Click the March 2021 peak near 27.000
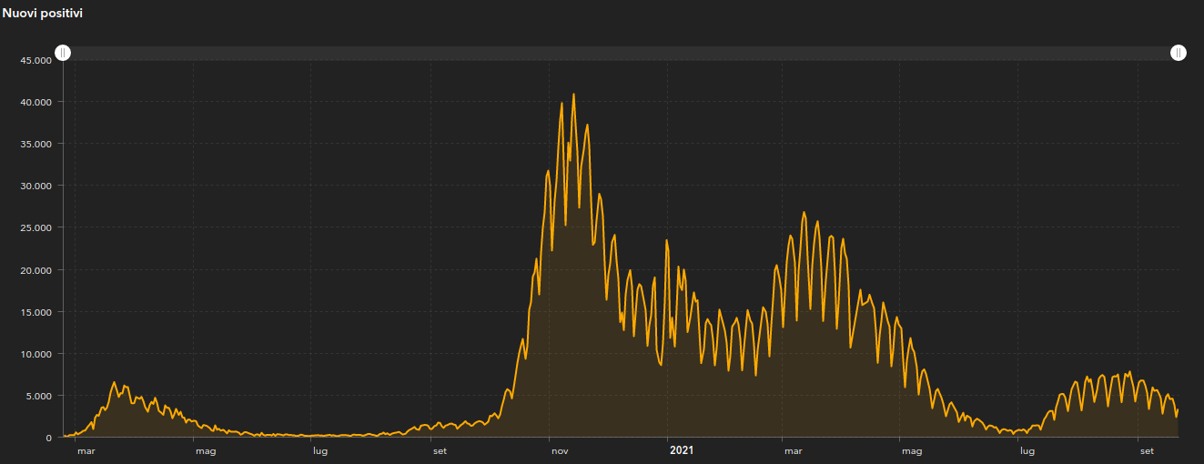1204x464 pixels. click(804, 212)
